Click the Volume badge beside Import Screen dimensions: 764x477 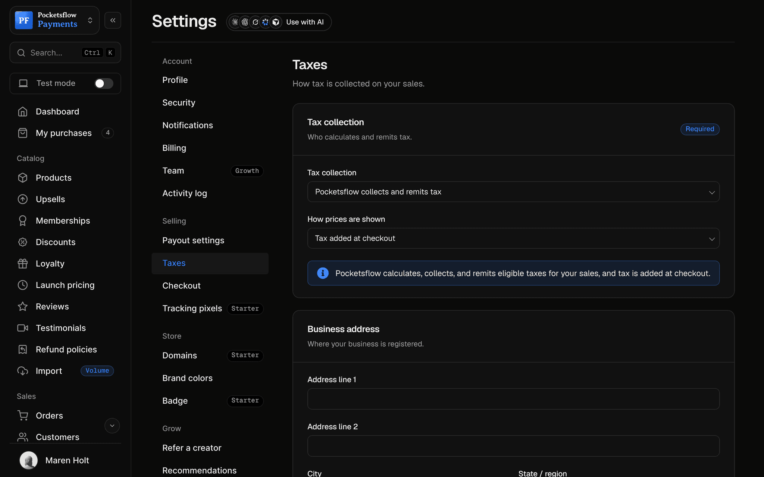click(97, 371)
